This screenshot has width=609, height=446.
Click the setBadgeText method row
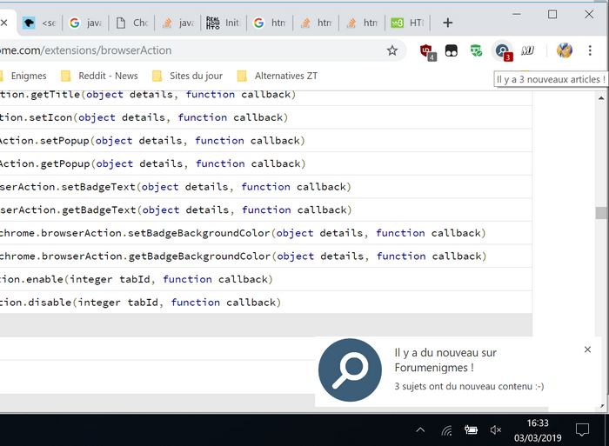[265, 187]
